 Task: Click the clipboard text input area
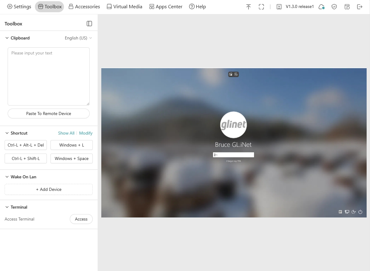[x=49, y=76]
